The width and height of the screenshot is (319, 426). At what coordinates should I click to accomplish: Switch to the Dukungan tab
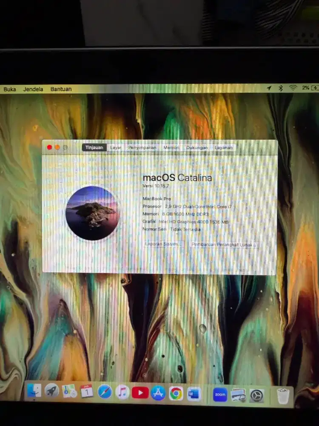click(x=197, y=147)
